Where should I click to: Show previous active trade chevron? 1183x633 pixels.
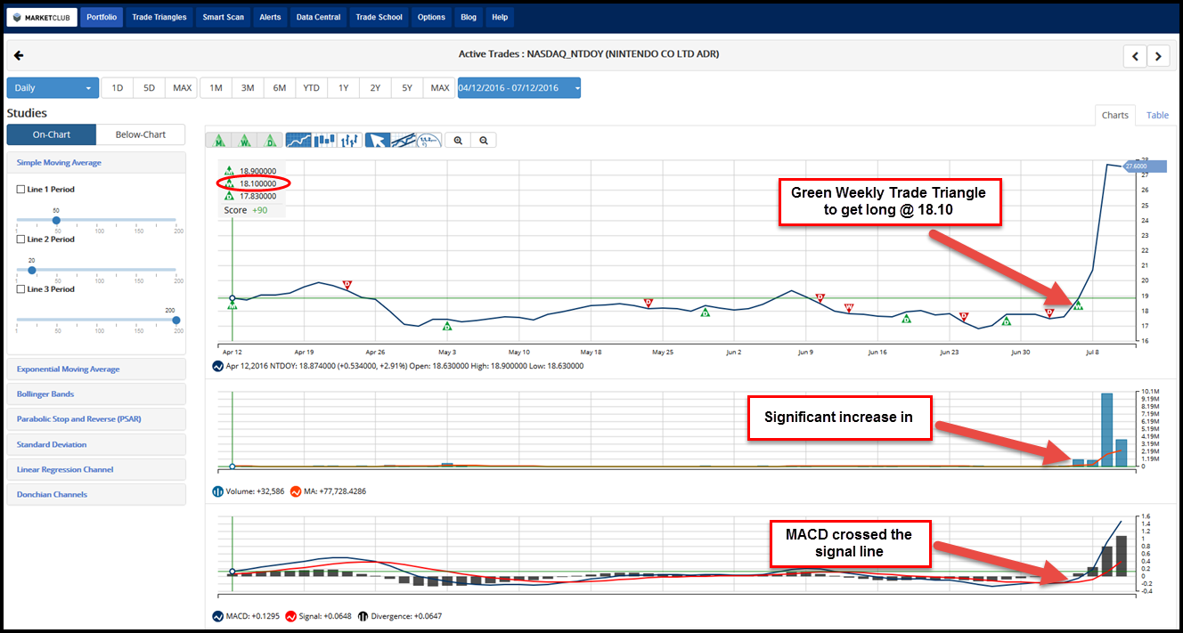[1135, 56]
